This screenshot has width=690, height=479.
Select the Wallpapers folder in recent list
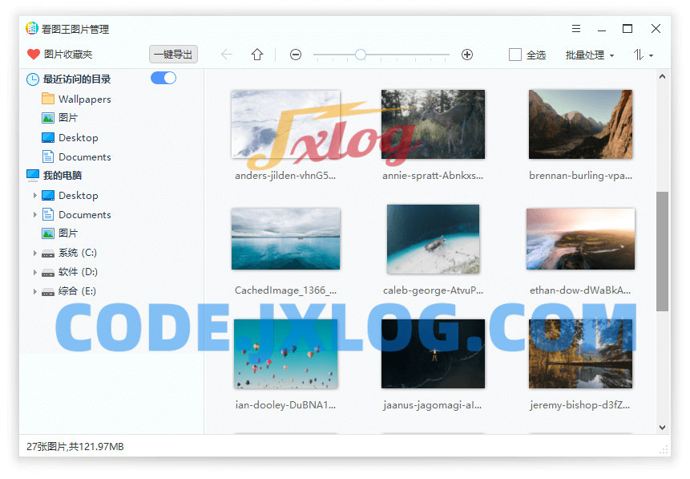[x=84, y=99]
